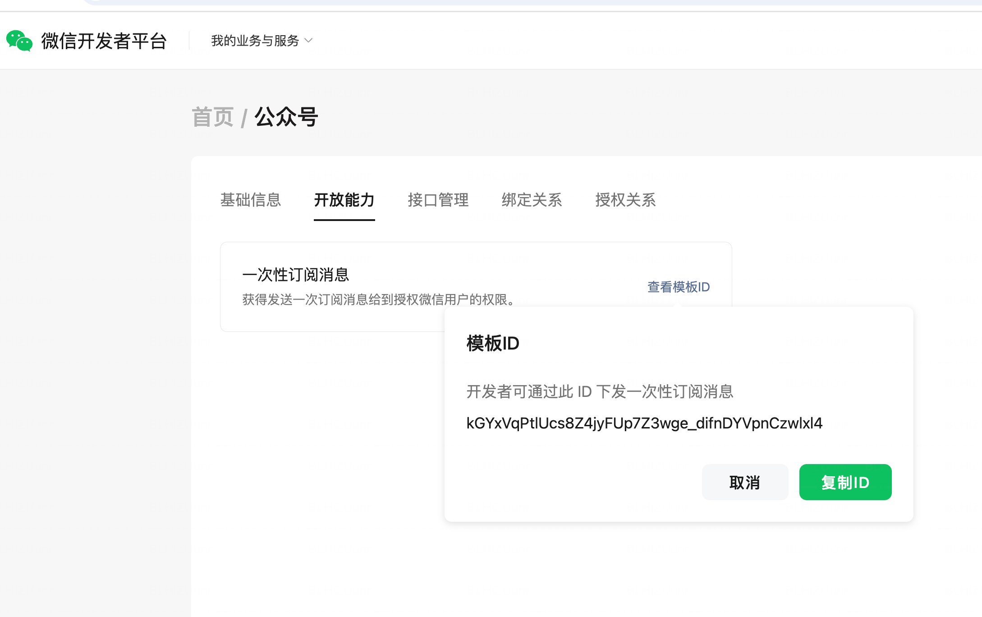Click the 公众号 breadcrumb heading
This screenshot has height=617, width=982.
pos(286,117)
